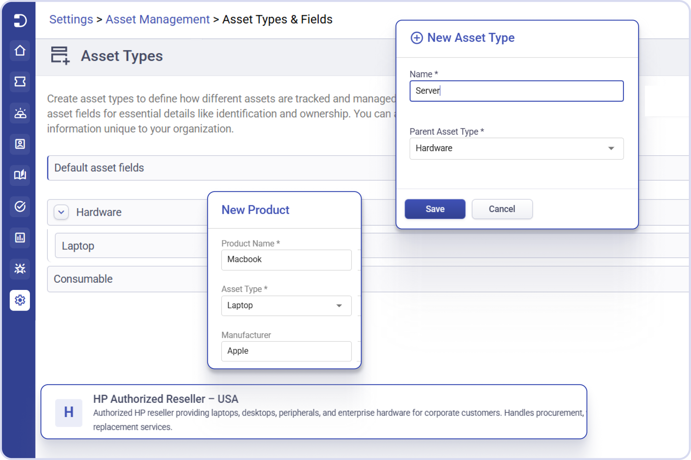Open the Home icon in the sidebar
691x460 pixels.
20,51
